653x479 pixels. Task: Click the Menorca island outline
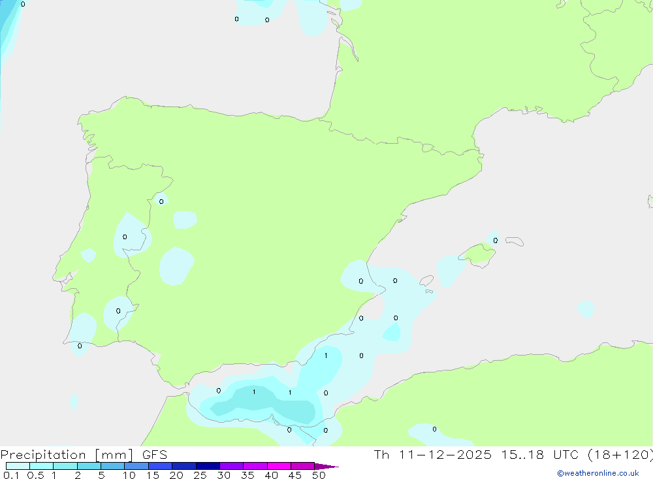[515, 242]
